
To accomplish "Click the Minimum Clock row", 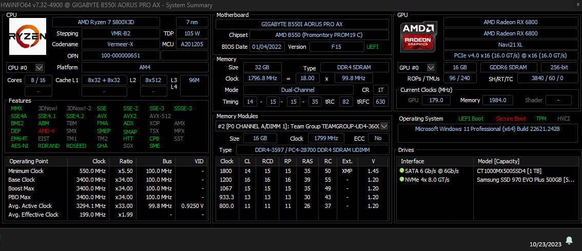I will pyautogui.click(x=106, y=171).
